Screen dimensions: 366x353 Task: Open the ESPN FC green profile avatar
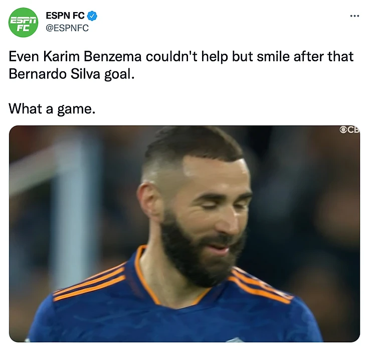click(23, 22)
